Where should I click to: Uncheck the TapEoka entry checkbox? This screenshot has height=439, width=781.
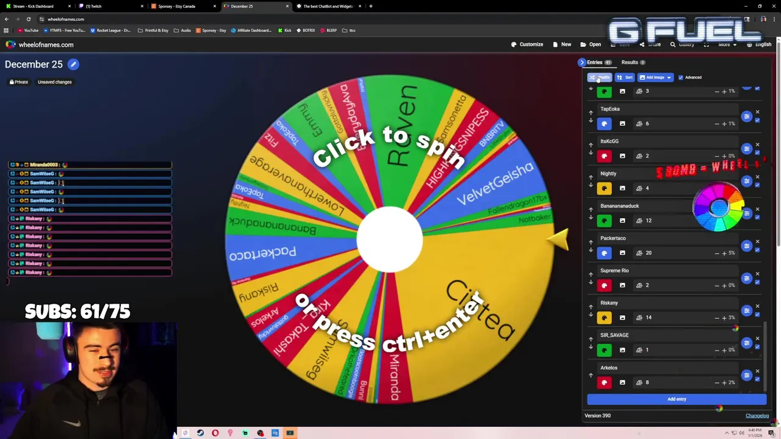tap(757, 120)
